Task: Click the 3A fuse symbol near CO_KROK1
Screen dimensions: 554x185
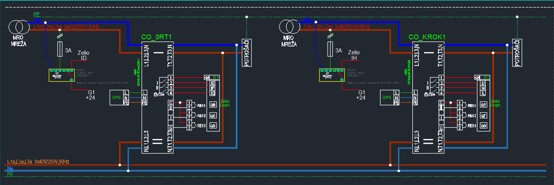Action: (x=330, y=49)
